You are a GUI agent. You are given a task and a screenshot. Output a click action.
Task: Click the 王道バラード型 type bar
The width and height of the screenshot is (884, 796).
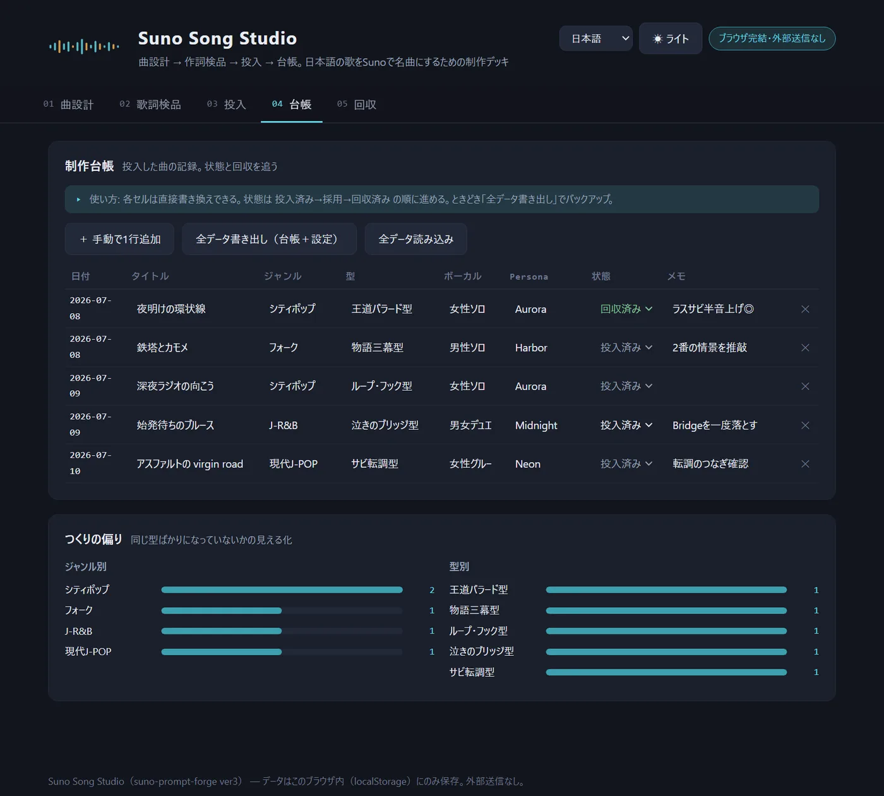click(x=666, y=590)
